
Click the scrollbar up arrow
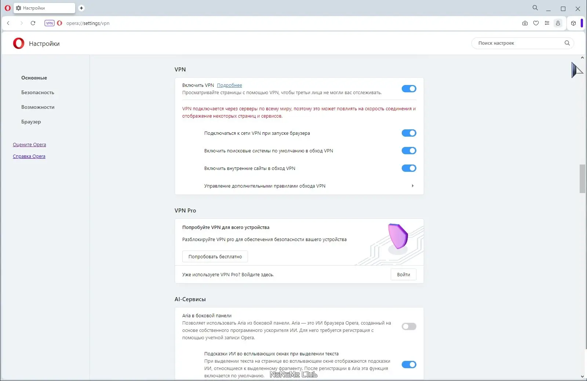(x=582, y=58)
